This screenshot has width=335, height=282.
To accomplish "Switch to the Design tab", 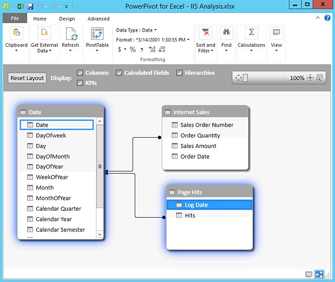I will pyautogui.click(x=67, y=19).
